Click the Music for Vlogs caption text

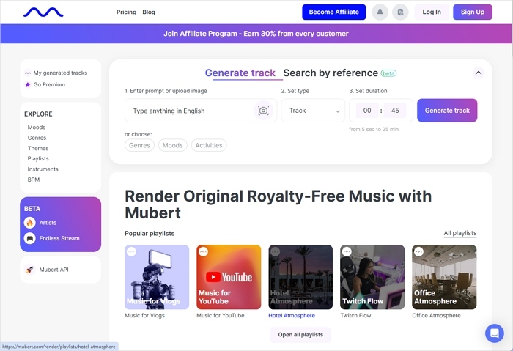click(144, 316)
